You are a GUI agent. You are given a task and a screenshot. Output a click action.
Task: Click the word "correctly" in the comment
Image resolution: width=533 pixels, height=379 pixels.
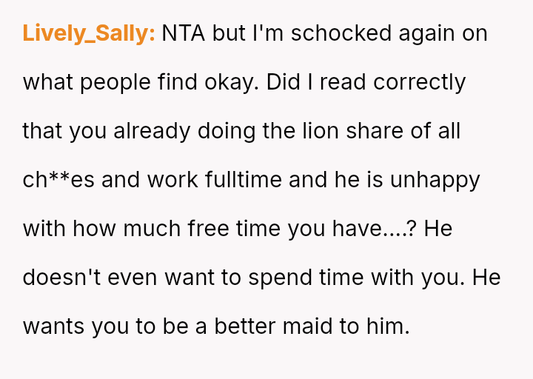[419, 82]
